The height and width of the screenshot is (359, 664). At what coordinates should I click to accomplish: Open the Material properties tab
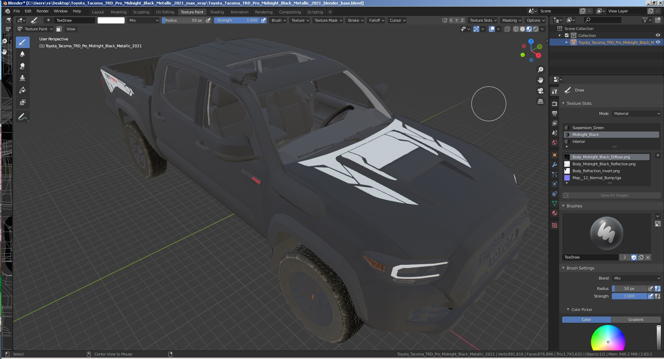(555, 213)
